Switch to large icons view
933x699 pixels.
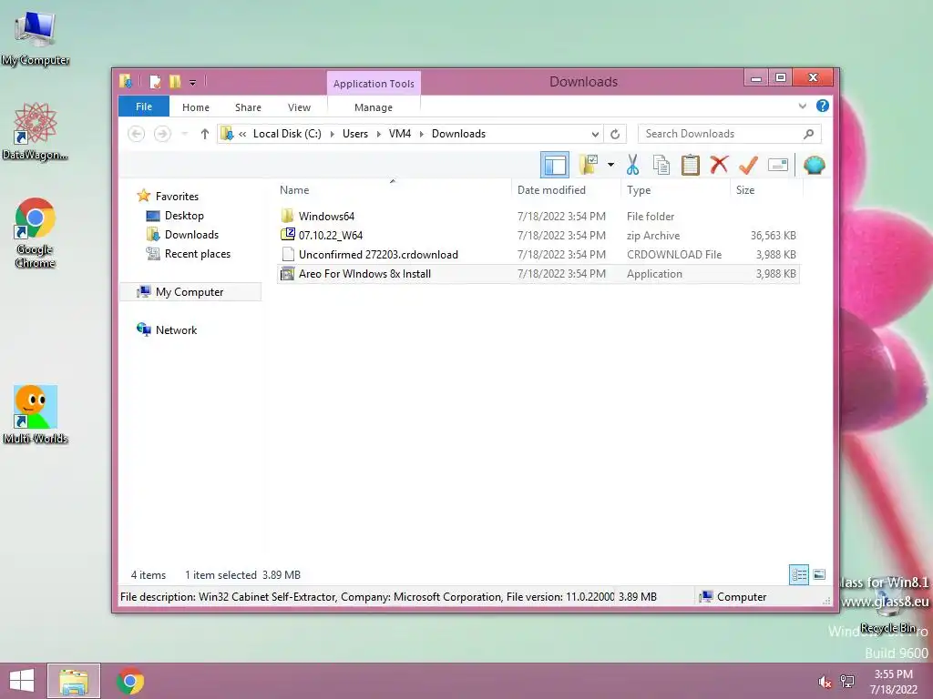(x=819, y=574)
